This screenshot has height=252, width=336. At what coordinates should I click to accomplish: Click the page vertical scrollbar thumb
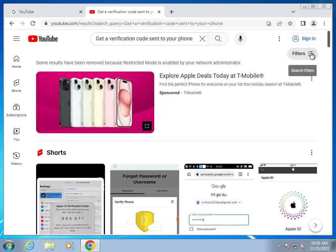pyautogui.click(x=329, y=39)
